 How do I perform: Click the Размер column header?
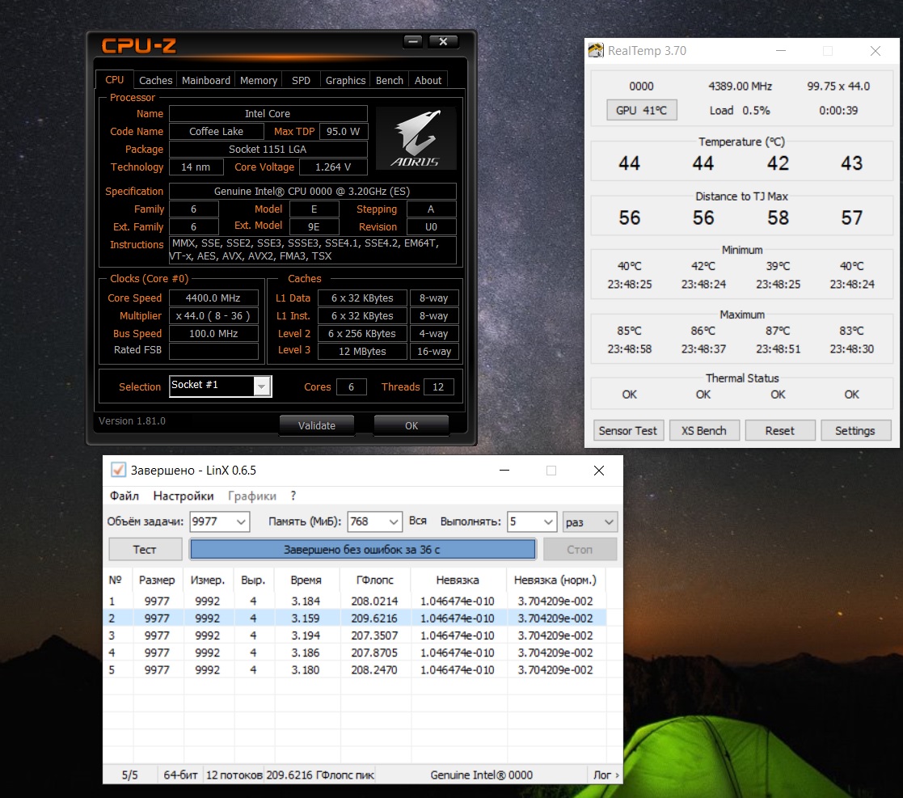coord(157,580)
